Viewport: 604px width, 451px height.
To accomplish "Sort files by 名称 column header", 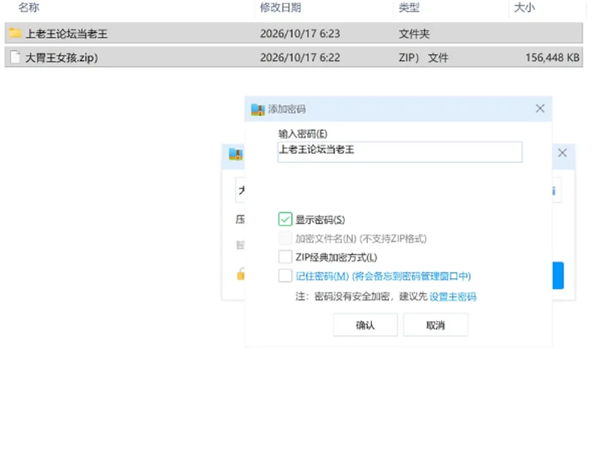I will click(x=29, y=8).
